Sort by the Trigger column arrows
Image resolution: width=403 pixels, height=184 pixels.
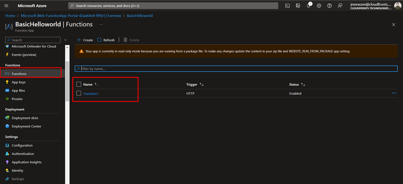click(x=202, y=84)
